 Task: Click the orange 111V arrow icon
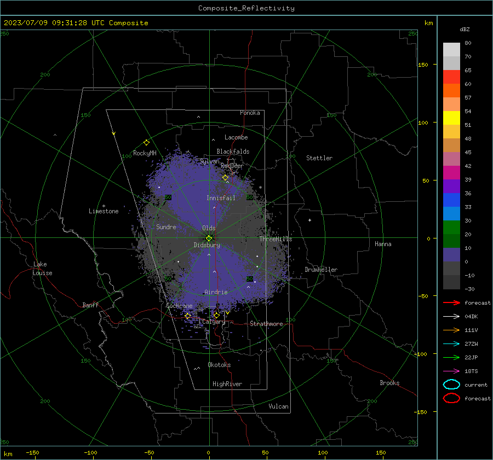451,330
